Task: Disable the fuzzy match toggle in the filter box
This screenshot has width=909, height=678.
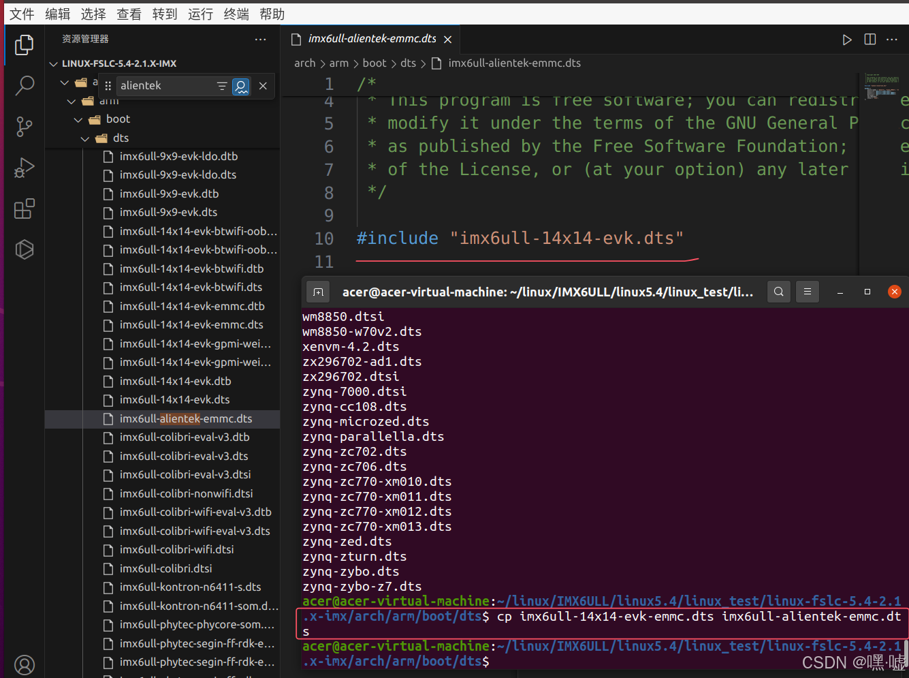Action: click(241, 86)
